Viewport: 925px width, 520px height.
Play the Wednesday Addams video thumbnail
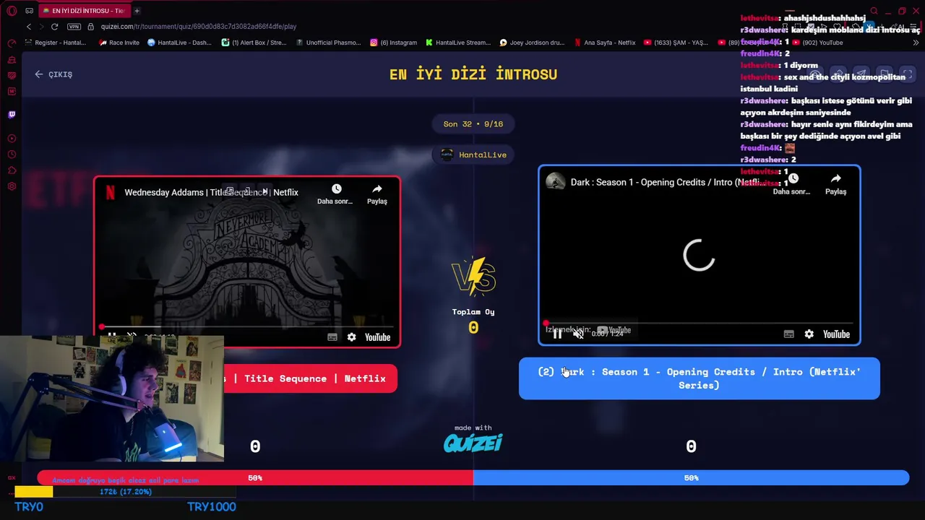tap(247, 261)
